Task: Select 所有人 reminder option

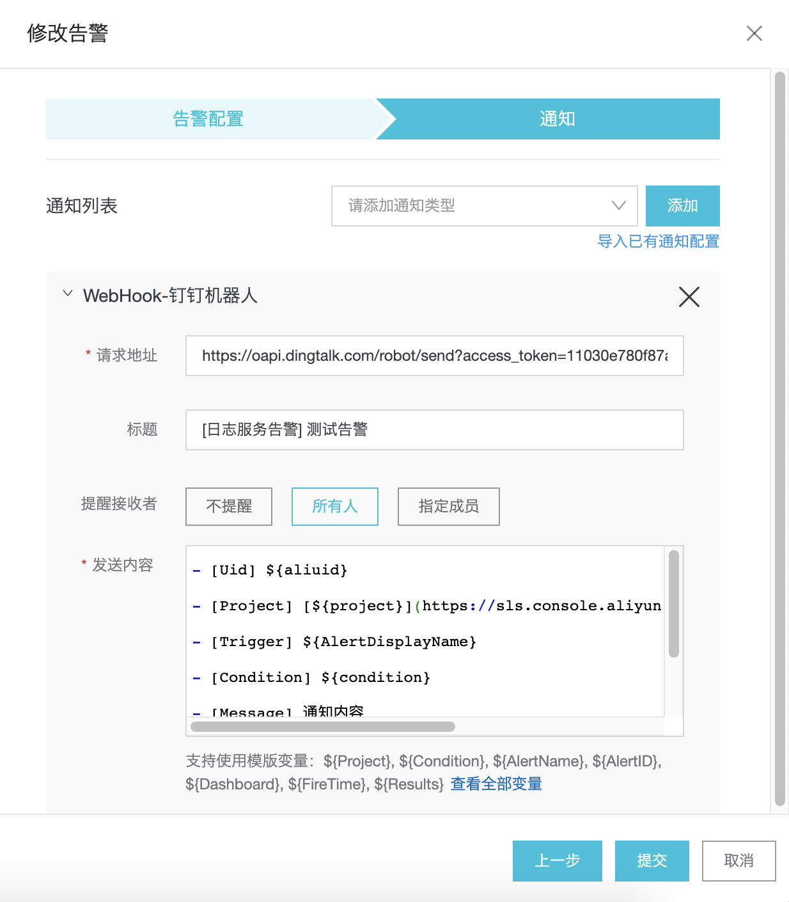Action: pos(334,507)
